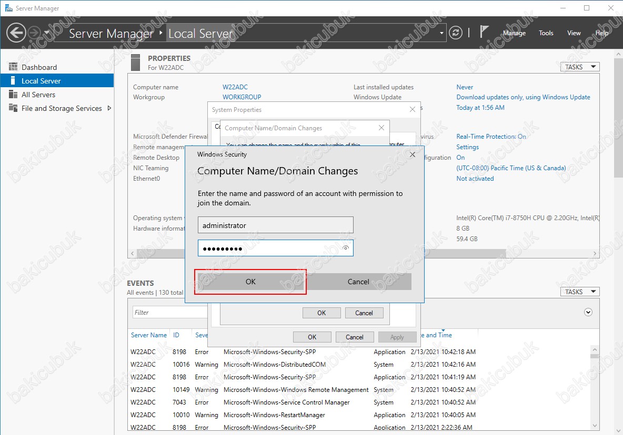Click OK in Computer Name/Domain Changes window
This screenshot has height=435, width=623.
click(x=321, y=313)
